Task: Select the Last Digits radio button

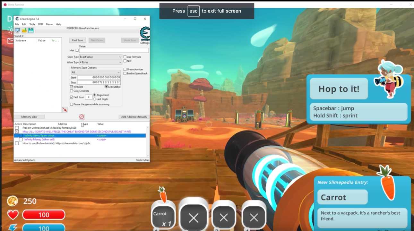Action: coord(95,99)
